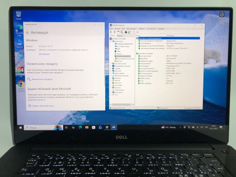Open the Докладніше link in Activation window

pyautogui.click(x=44, y=54)
